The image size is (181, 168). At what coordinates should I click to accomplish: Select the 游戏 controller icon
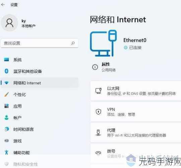[6, 141]
